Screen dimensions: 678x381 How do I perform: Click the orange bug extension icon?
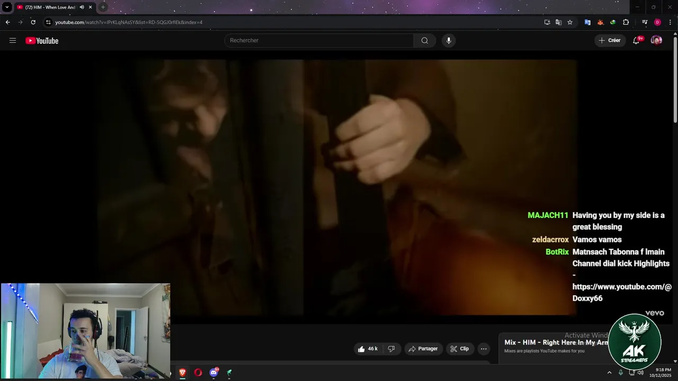pos(600,22)
